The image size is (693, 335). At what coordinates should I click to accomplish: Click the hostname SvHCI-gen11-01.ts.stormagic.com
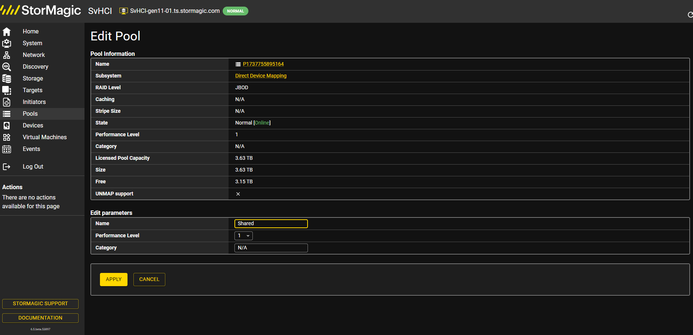click(175, 11)
